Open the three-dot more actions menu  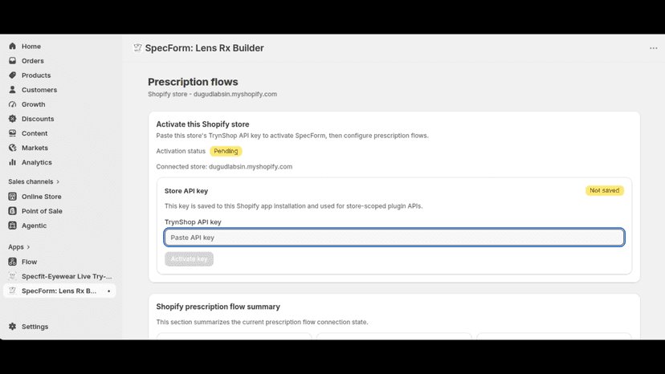point(653,48)
